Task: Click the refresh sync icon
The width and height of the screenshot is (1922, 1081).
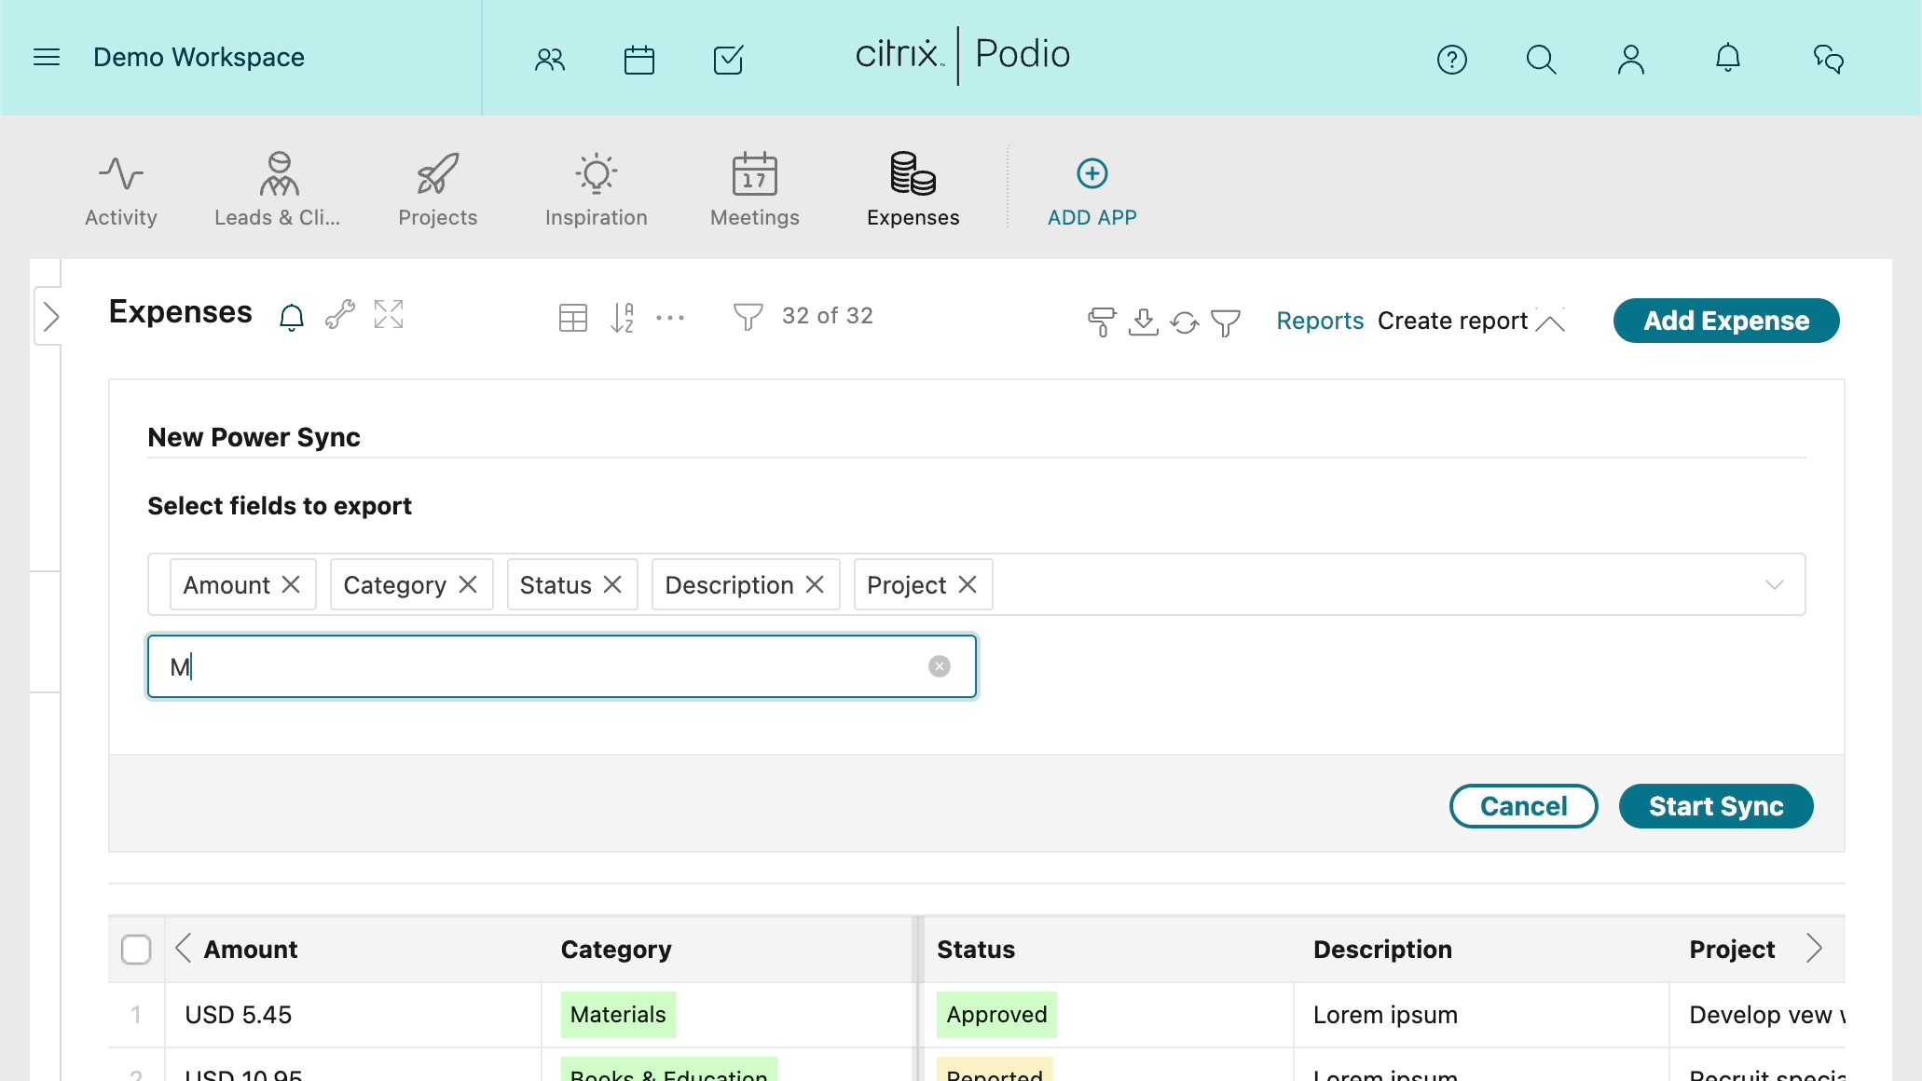Action: tap(1185, 322)
